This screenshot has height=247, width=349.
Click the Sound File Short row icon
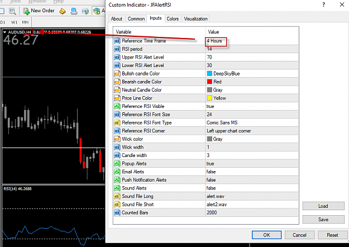click(x=117, y=205)
